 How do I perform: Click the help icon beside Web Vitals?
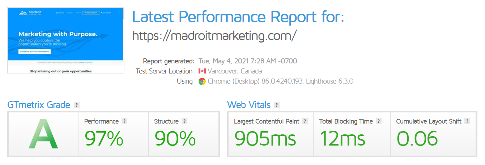pyautogui.click(x=277, y=105)
